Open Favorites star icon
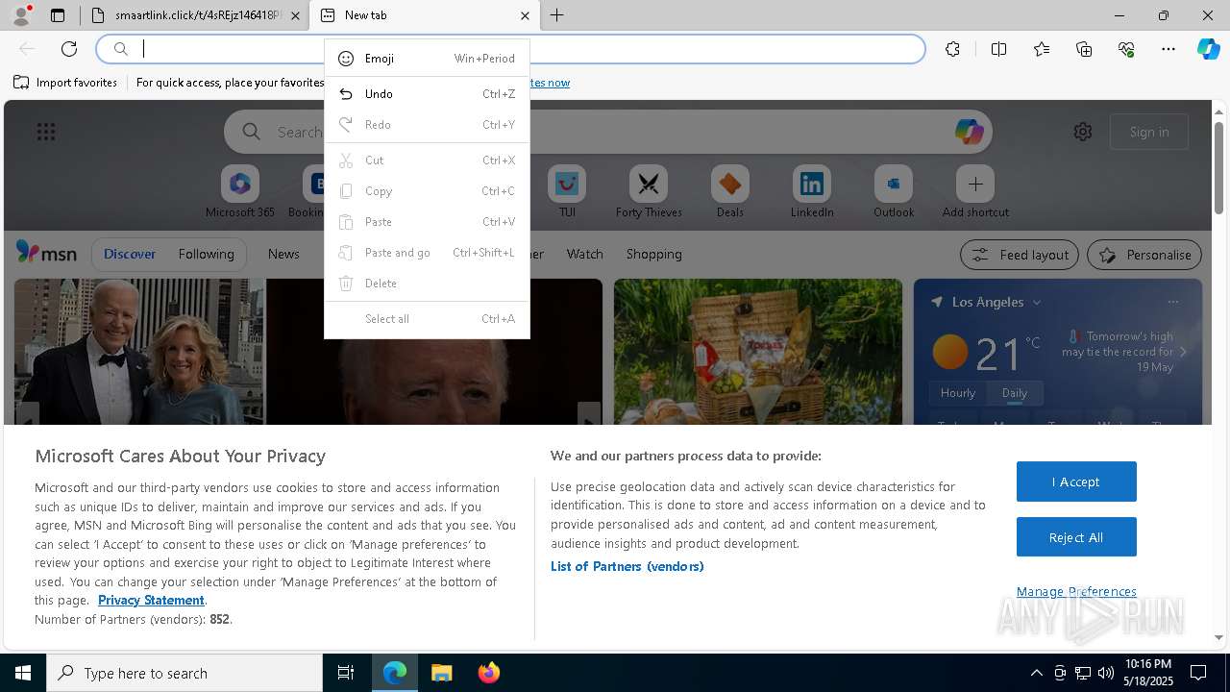Screen dimensions: 1230x692 click(1042, 49)
